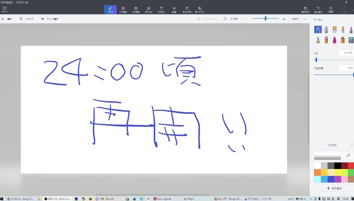Click the zoom slider handle
The width and height of the screenshot is (354, 201).
pos(266,19)
